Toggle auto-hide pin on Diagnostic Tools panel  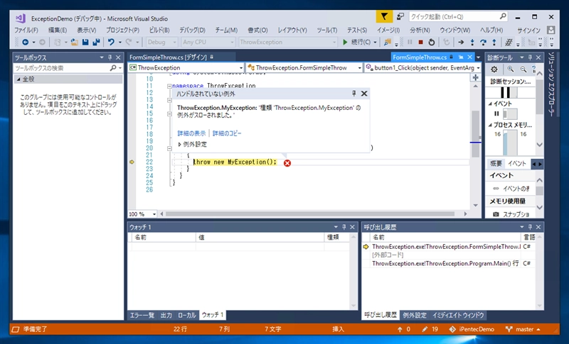tap(530, 57)
